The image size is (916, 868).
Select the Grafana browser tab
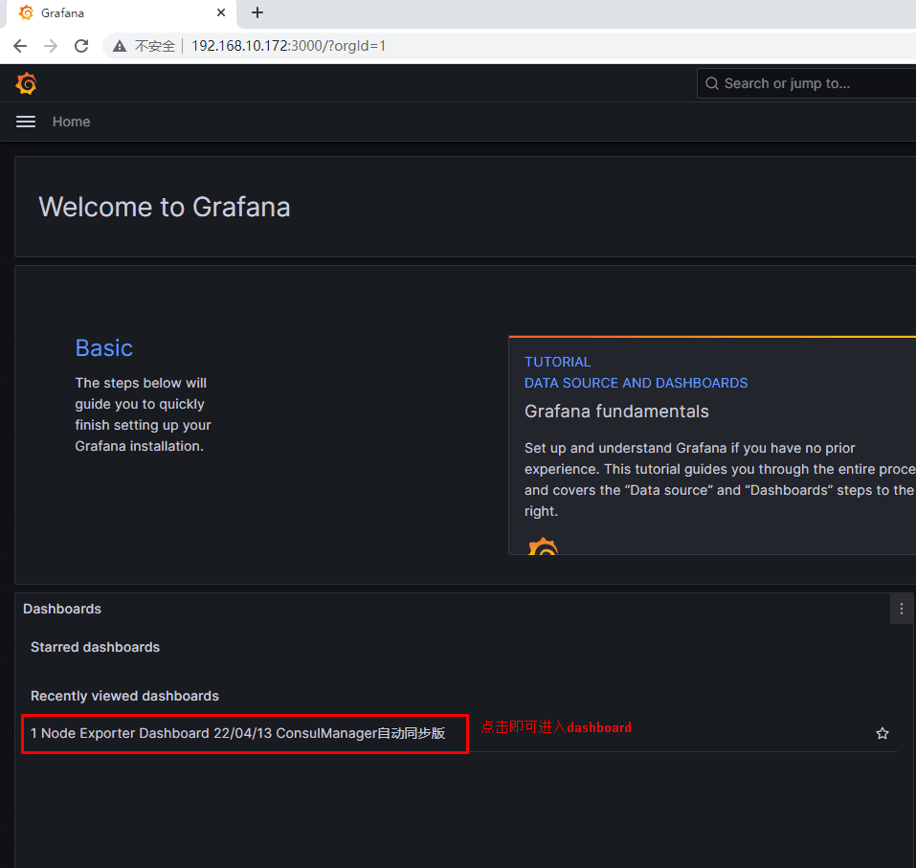point(121,12)
